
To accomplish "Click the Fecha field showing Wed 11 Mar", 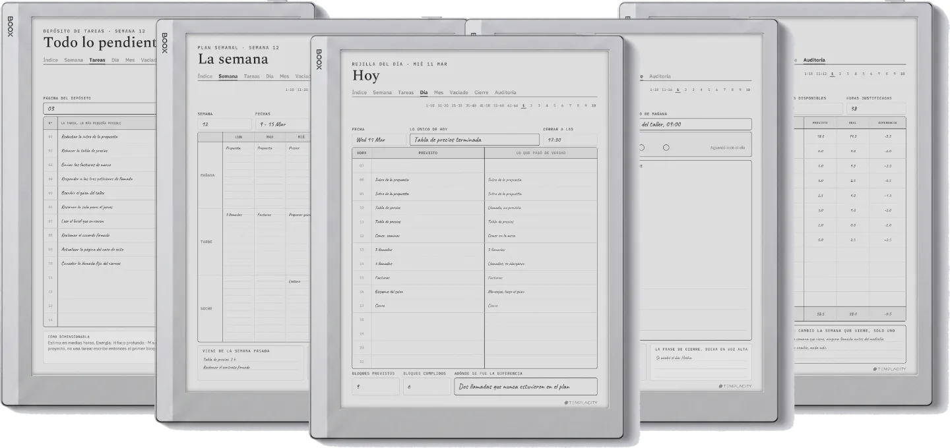I will coord(379,140).
